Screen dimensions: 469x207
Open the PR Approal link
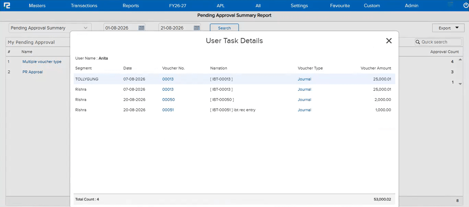(x=33, y=72)
